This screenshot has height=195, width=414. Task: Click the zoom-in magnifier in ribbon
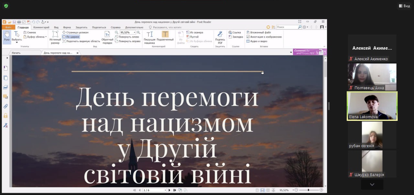click(x=138, y=33)
